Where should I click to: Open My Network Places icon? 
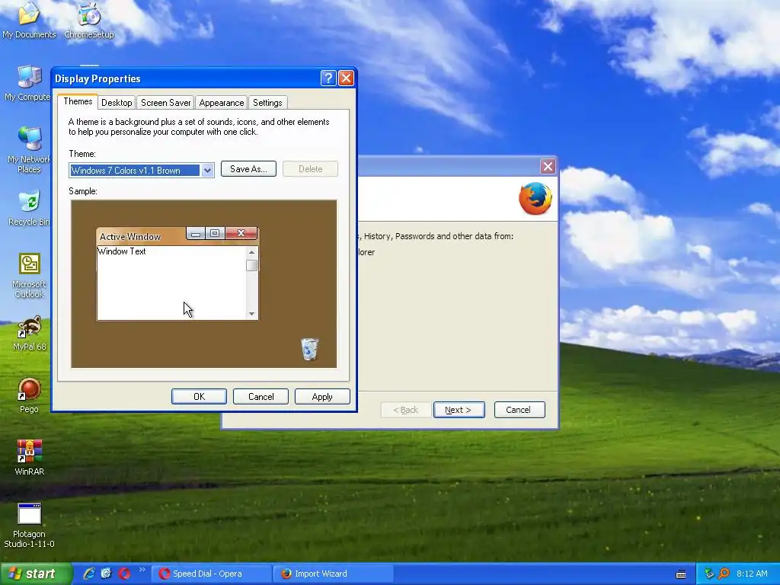coord(29,149)
